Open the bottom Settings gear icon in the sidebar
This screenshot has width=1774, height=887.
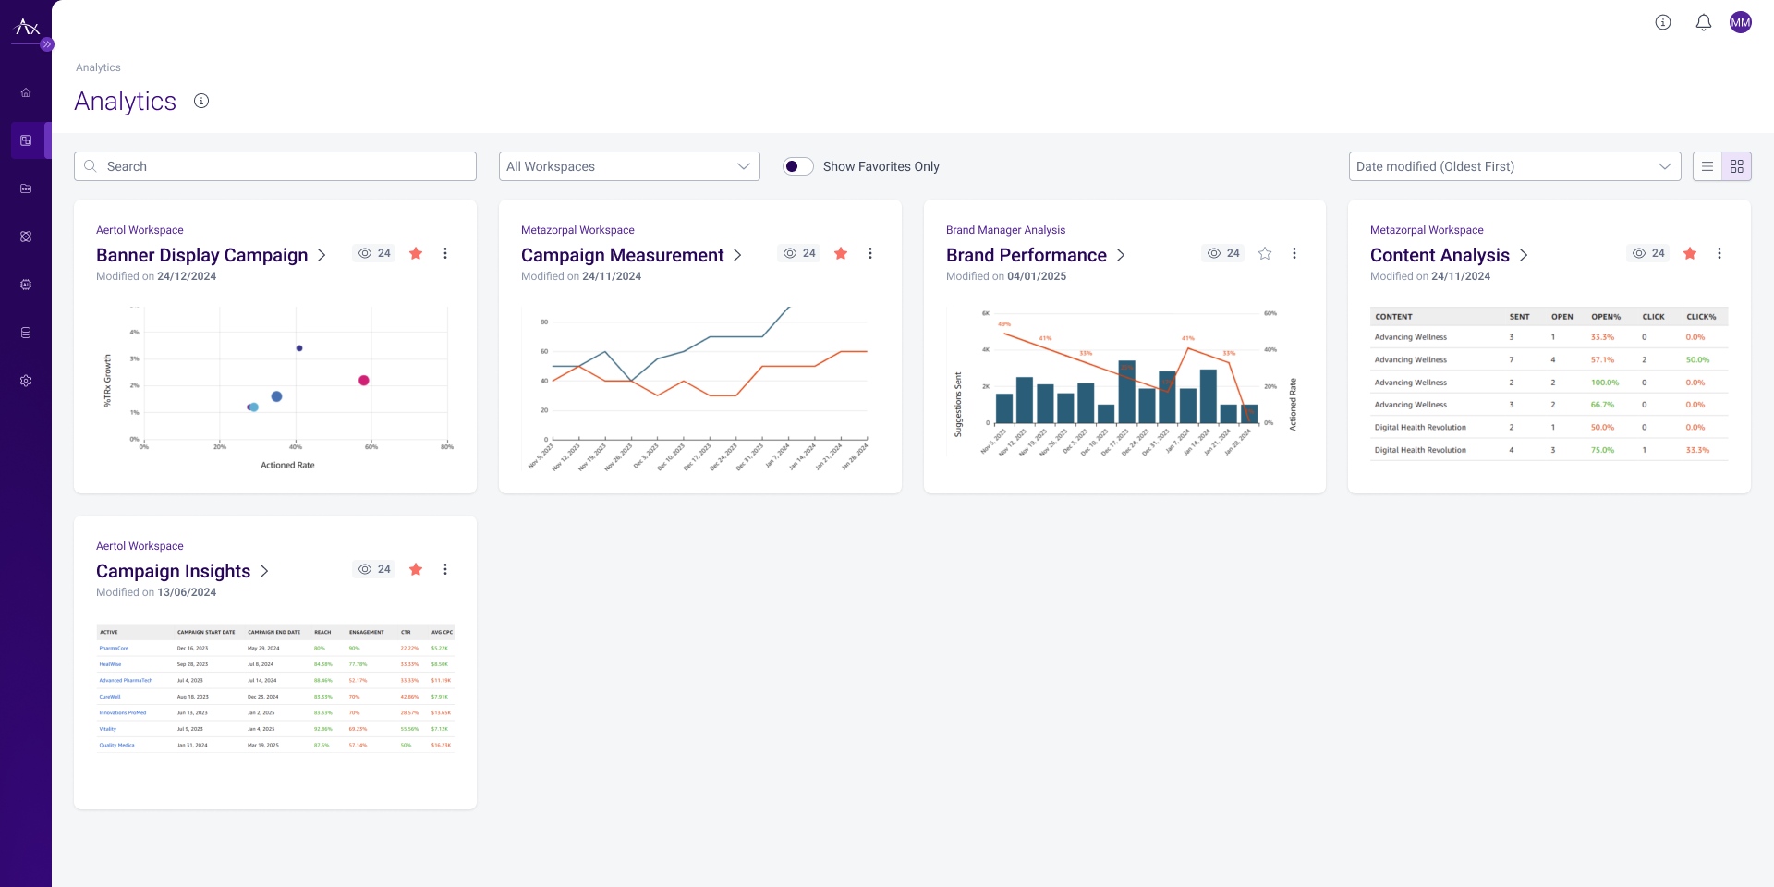[x=26, y=381]
